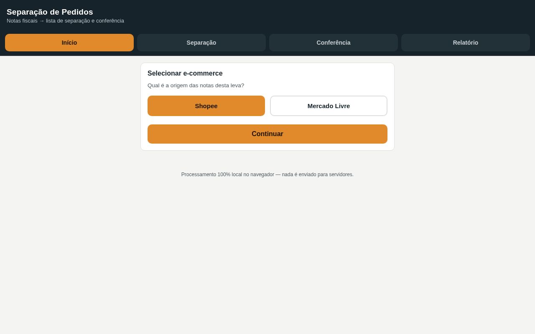The height and width of the screenshot is (334, 535).
Task: Open the Início tab
Action: [x=69, y=43]
